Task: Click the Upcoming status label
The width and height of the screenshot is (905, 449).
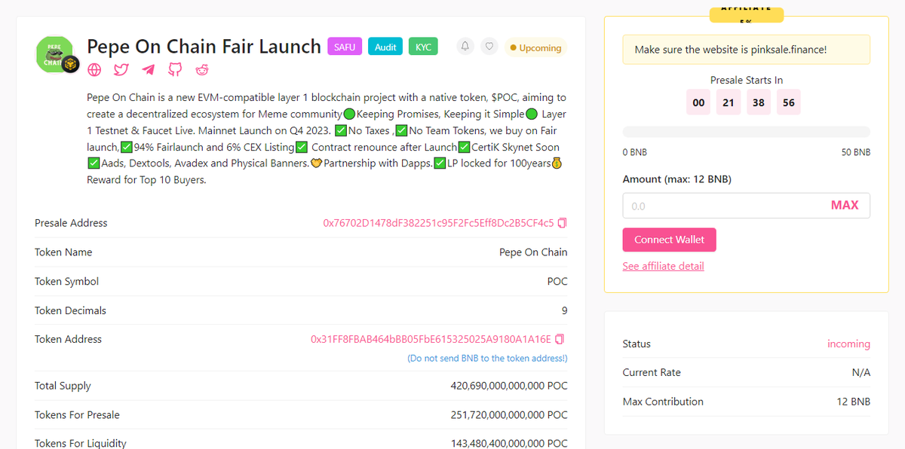Action: coord(535,47)
